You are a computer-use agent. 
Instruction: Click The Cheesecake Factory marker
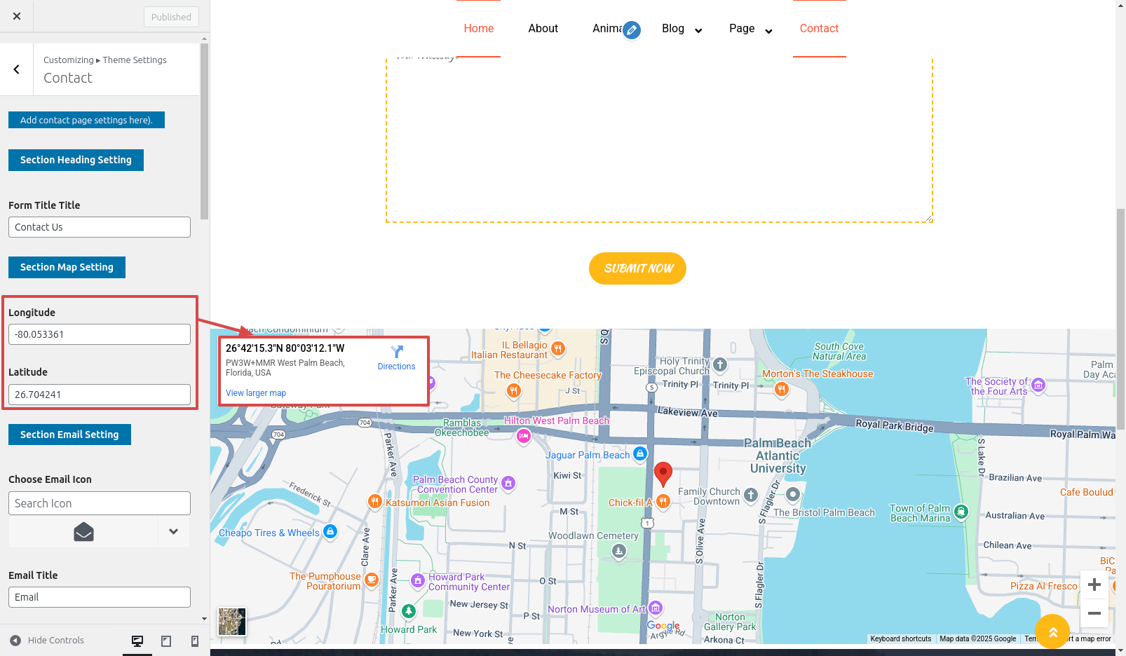point(514,391)
